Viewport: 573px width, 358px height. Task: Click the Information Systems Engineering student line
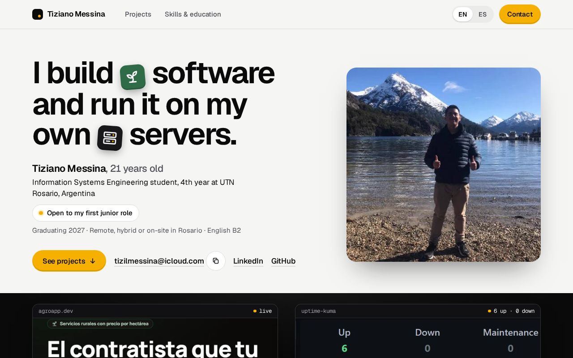coord(133,182)
